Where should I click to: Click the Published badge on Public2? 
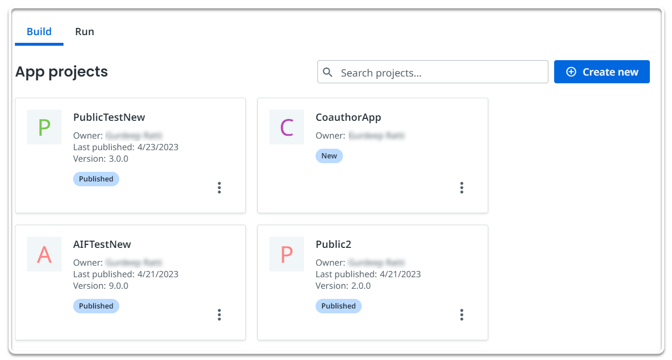tap(339, 306)
